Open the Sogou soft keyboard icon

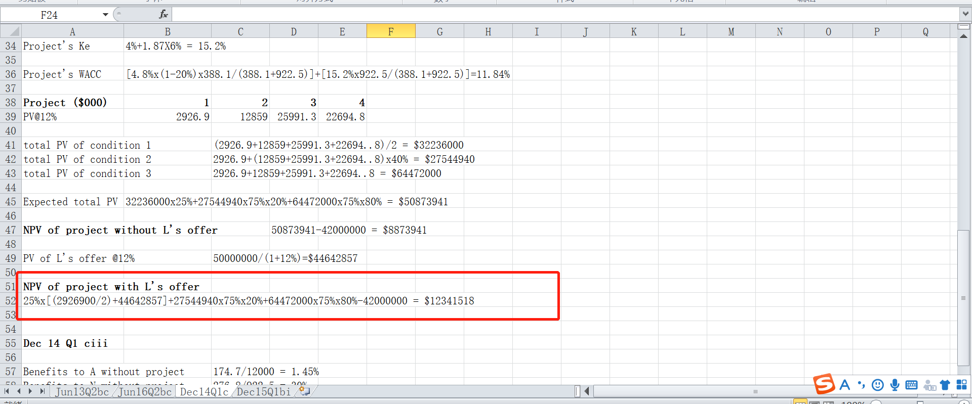coord(911,385)
